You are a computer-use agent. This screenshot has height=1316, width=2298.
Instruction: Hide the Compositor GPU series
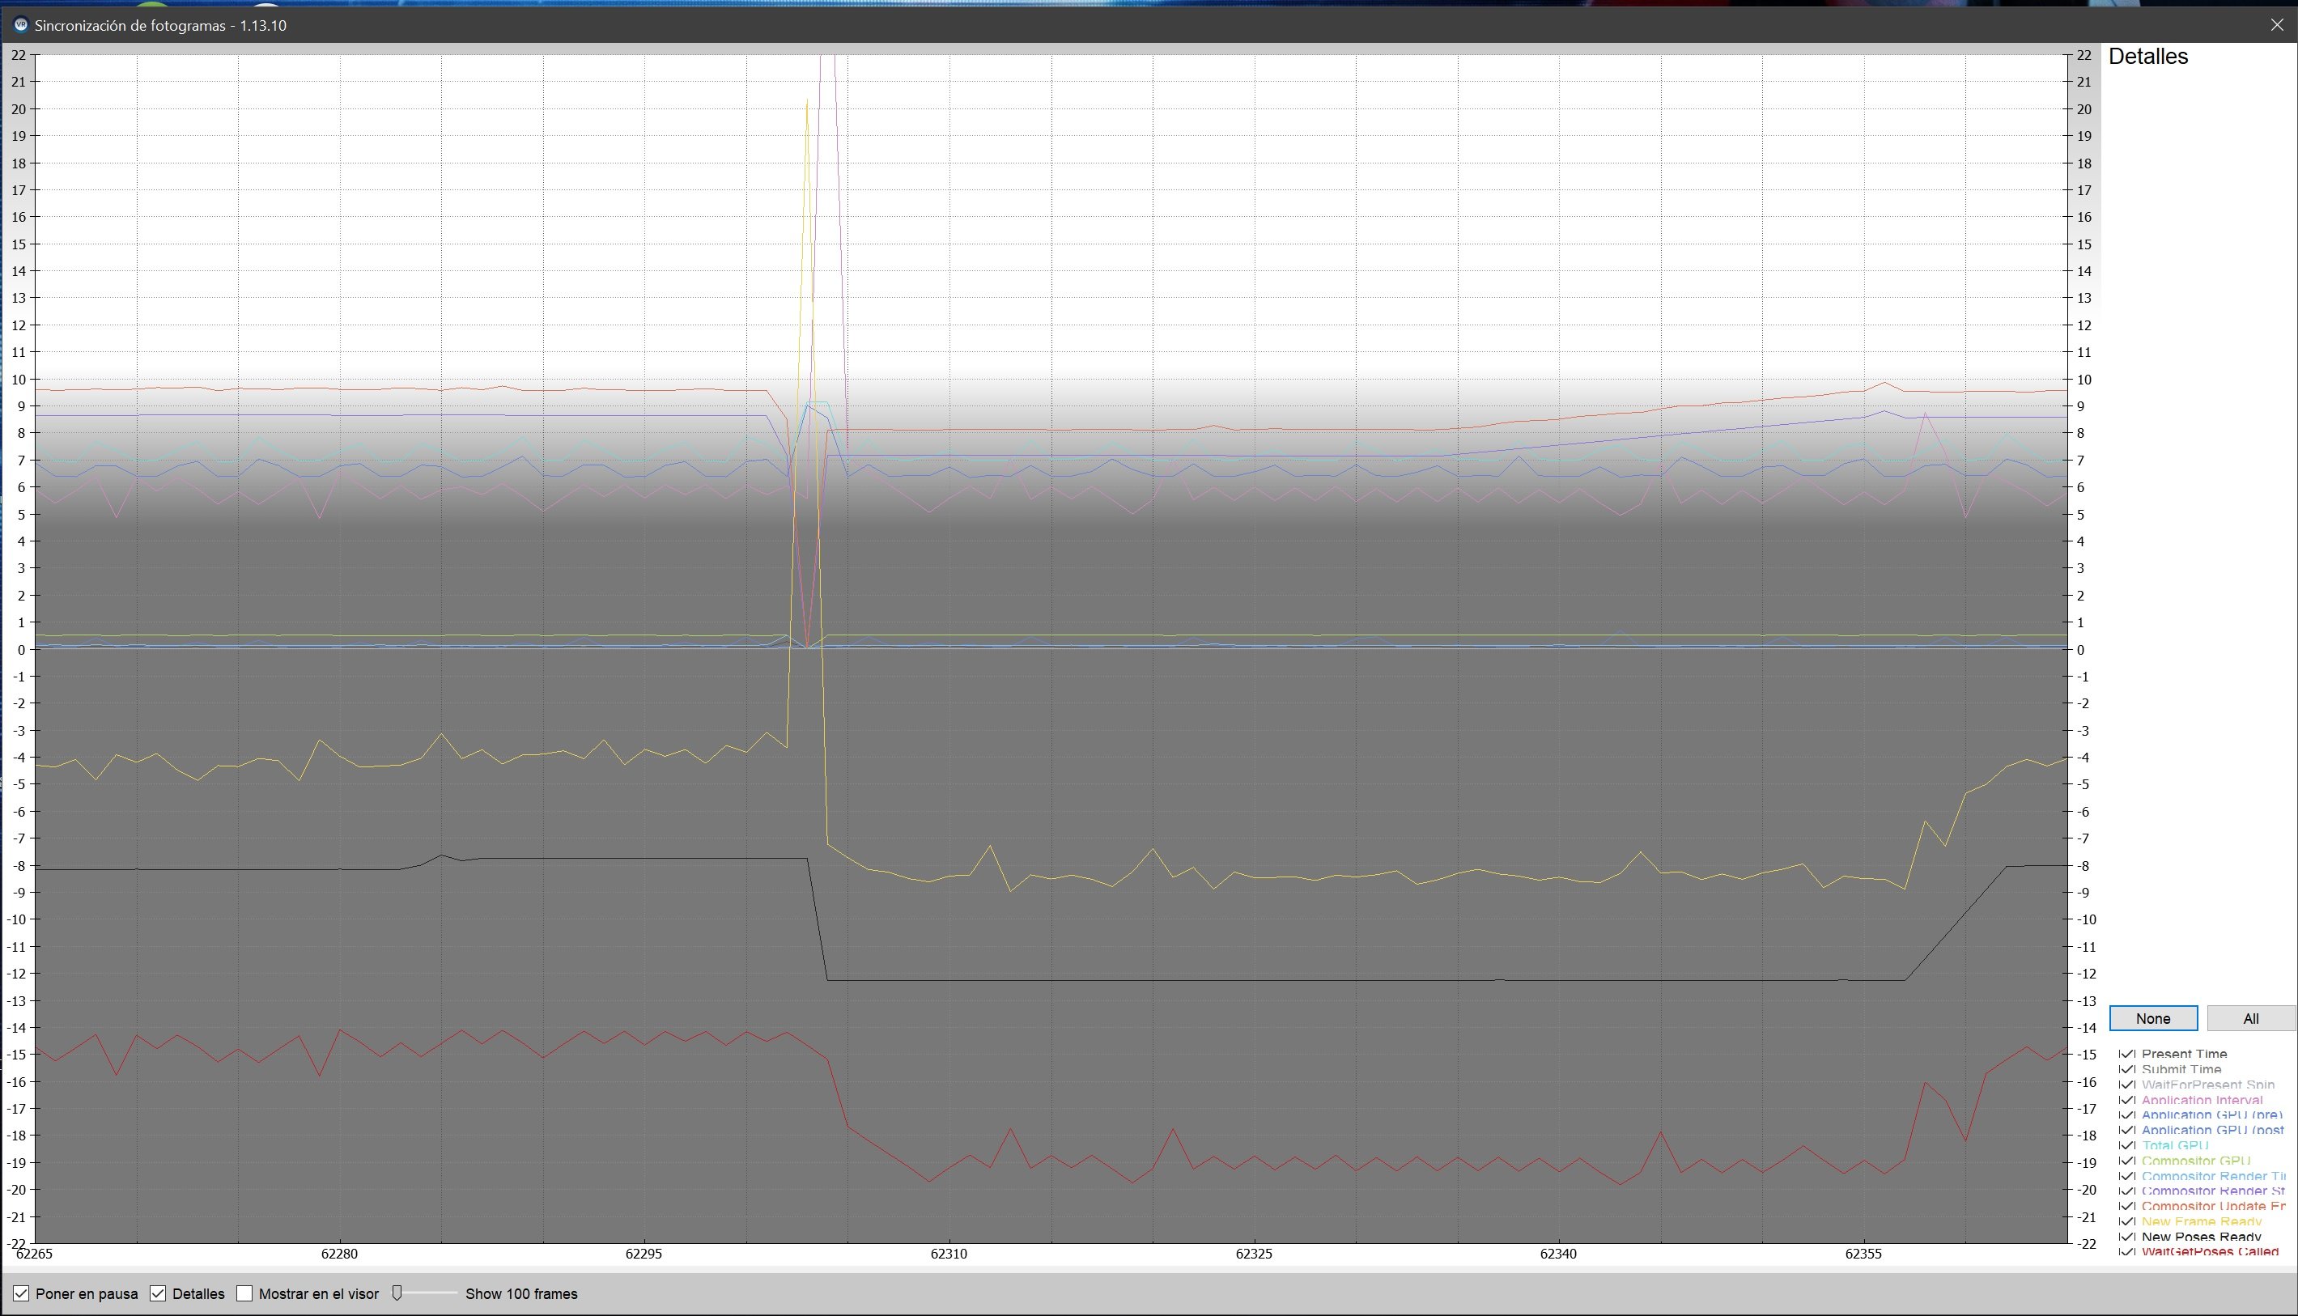(x=2127, y=1161)
